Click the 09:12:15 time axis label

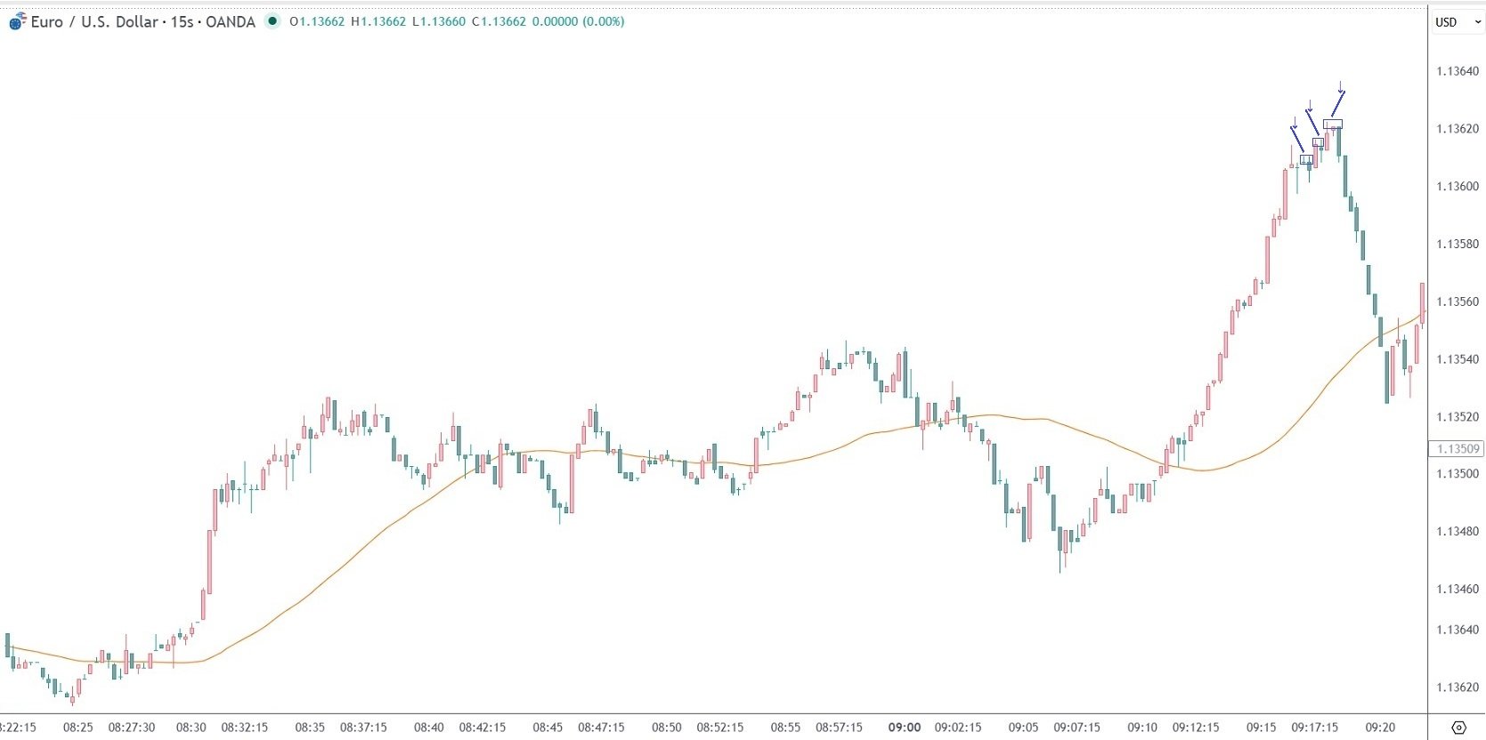(x=1196, y=728)
